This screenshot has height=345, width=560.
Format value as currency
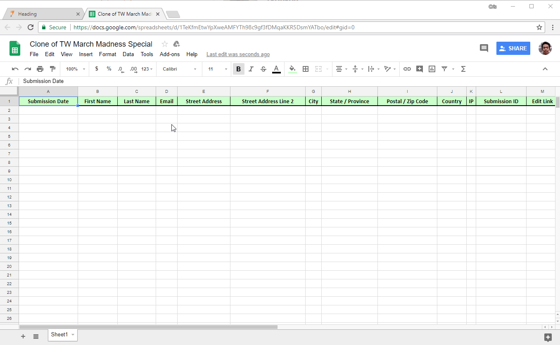click(97, 69)
